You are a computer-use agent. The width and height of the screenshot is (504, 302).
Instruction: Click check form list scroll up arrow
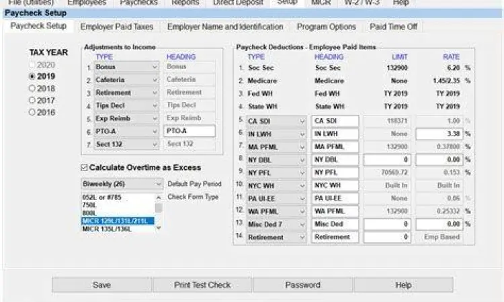point(159,197)
